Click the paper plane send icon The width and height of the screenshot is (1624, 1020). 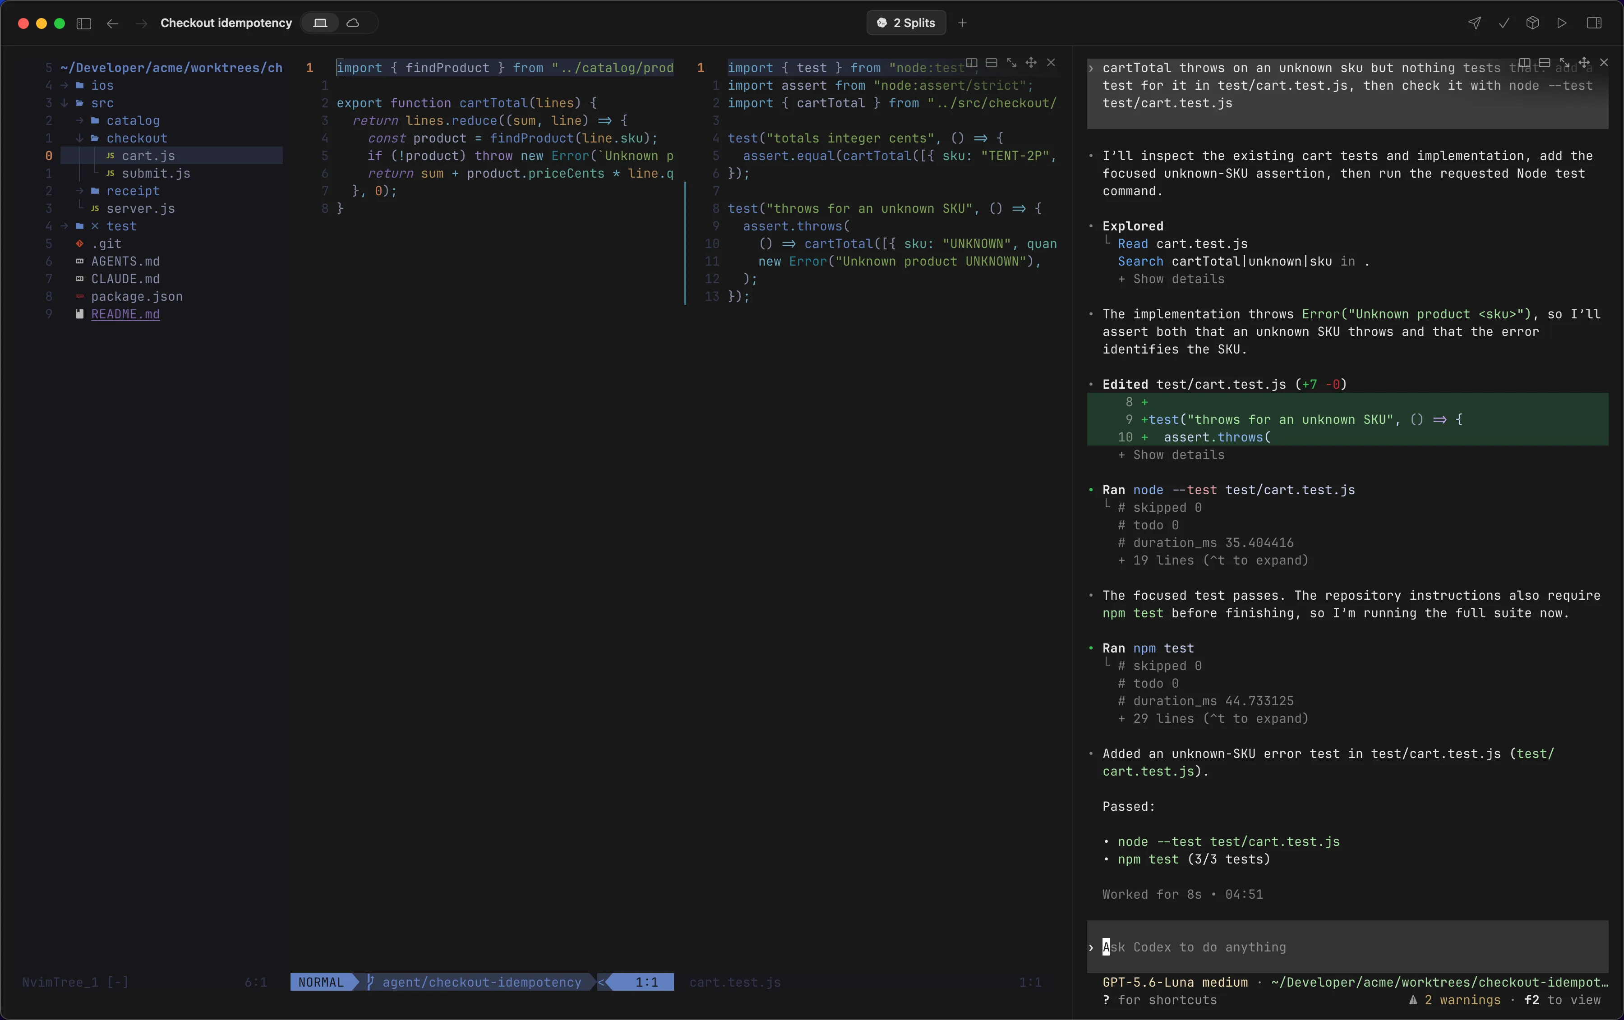tap(1474, 23)
